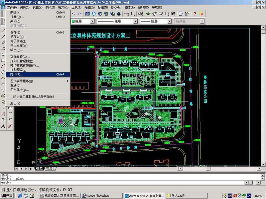266x199 pixels.
Task: Switch to the 模型 tab
Action: click(39, 168)
